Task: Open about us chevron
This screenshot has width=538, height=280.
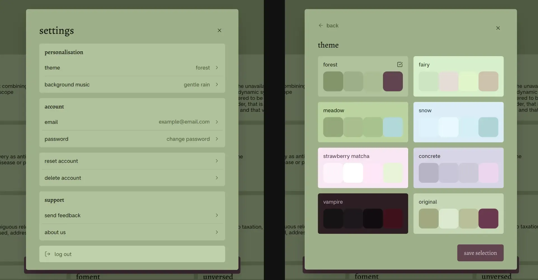Action: coord(217,232)
